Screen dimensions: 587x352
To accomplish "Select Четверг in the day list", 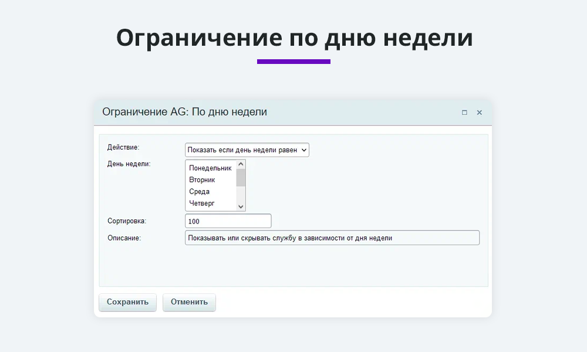I will pos(202,204).
